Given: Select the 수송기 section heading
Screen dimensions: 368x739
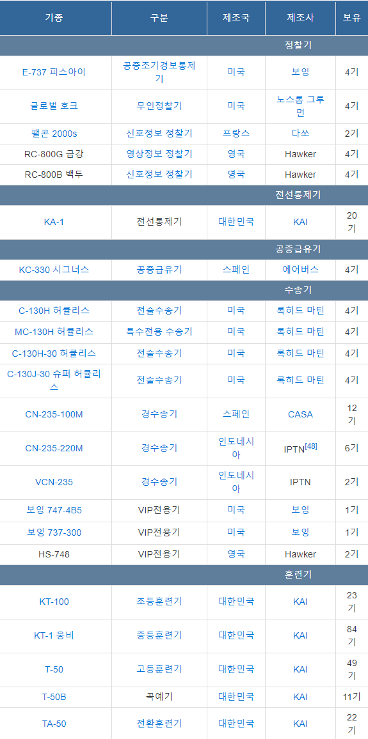Looking at the screenshot, I should point(298,290).
